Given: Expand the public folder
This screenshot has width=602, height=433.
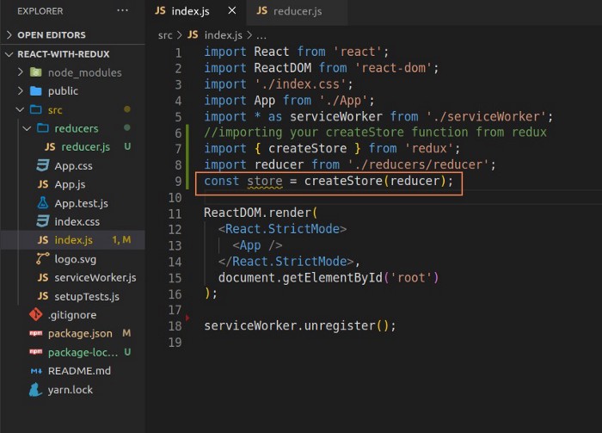Looking at the screenshot, I should (x=63, y=91).
